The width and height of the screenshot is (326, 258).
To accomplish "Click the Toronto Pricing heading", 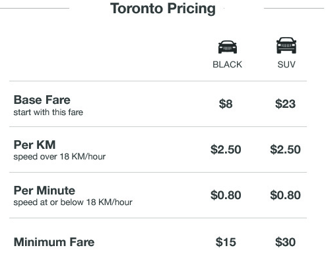I will [163, 9].
